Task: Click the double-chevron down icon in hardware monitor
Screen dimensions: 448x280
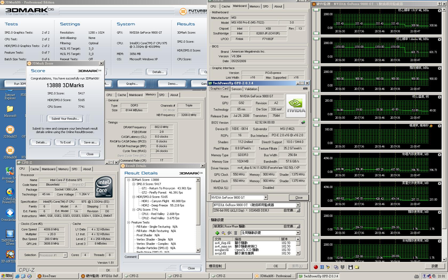Action: pos(342,267)
